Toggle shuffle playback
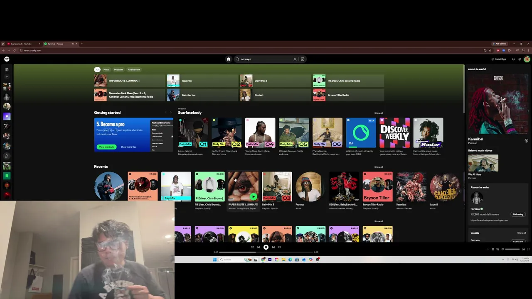 click(252, 247)
